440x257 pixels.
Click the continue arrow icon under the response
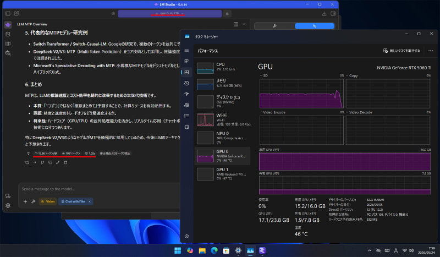click(35, 162)
